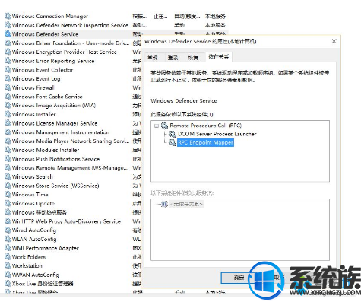The image size is (361, 302).
Task: Switch to the 登录 tab
Action: [x=173, y=58]
